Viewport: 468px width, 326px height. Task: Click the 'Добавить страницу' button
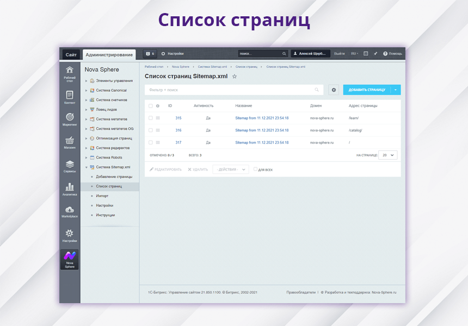pos(366,90)
